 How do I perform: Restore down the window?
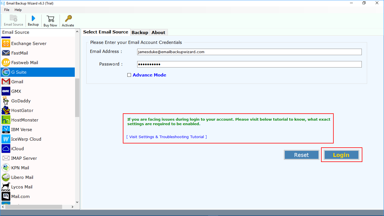pyautogui.click(x=364, y=3)
